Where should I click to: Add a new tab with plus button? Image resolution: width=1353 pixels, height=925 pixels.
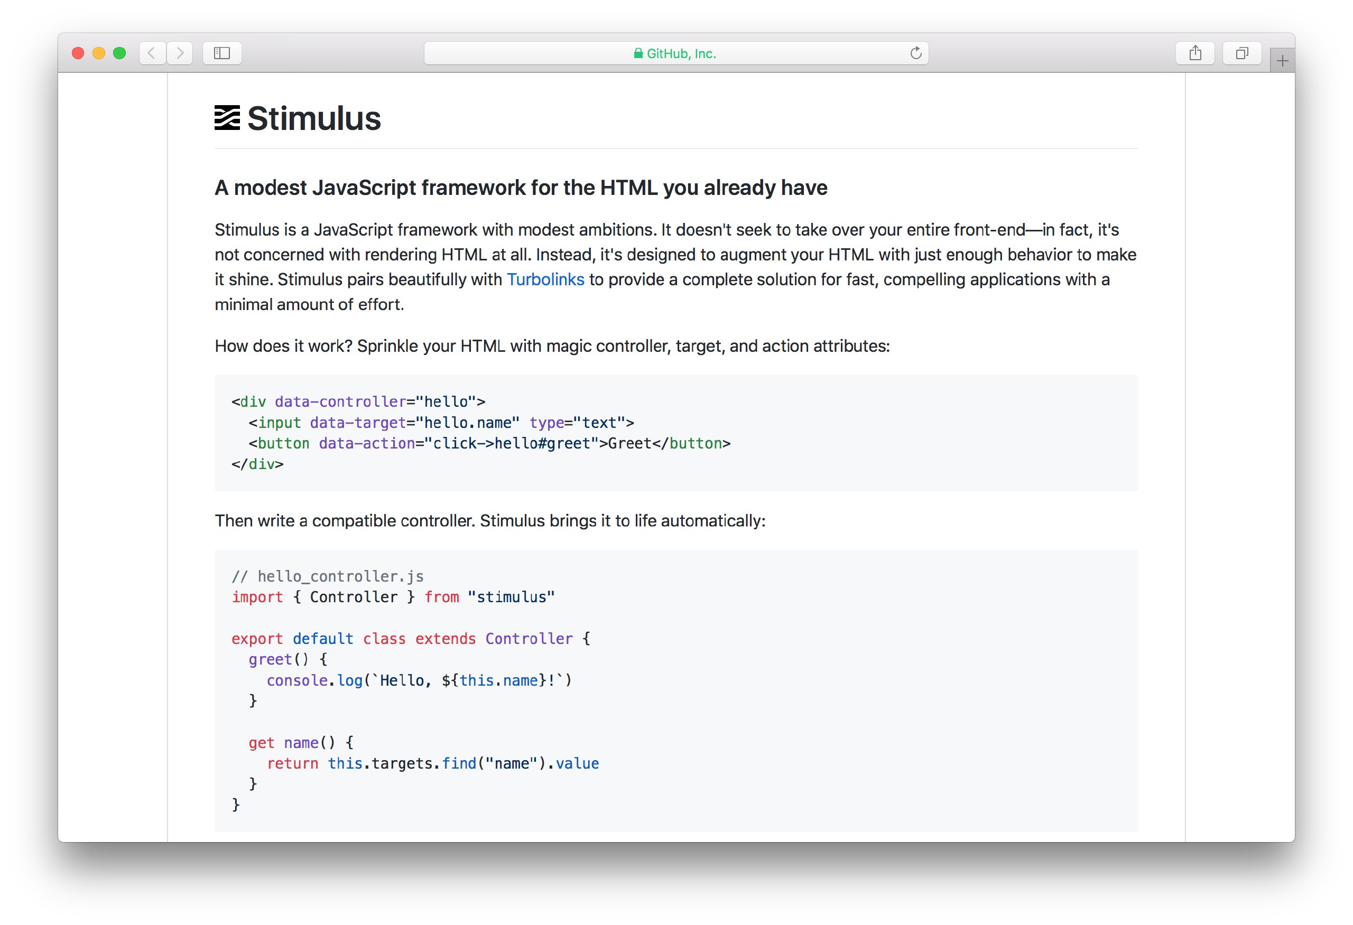pyautogui.click(x=1282, y=61)
